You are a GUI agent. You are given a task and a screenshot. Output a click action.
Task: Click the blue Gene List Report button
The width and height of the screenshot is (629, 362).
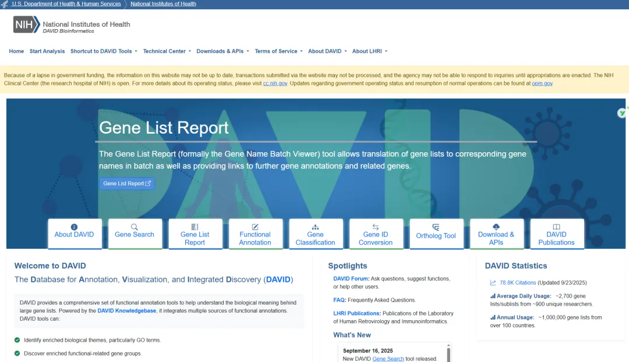coord(127,183)
